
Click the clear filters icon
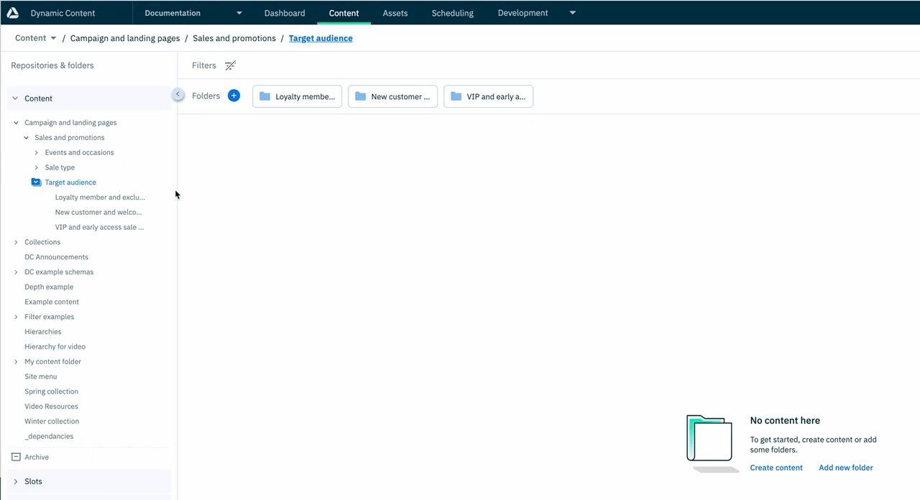[230, 65]
